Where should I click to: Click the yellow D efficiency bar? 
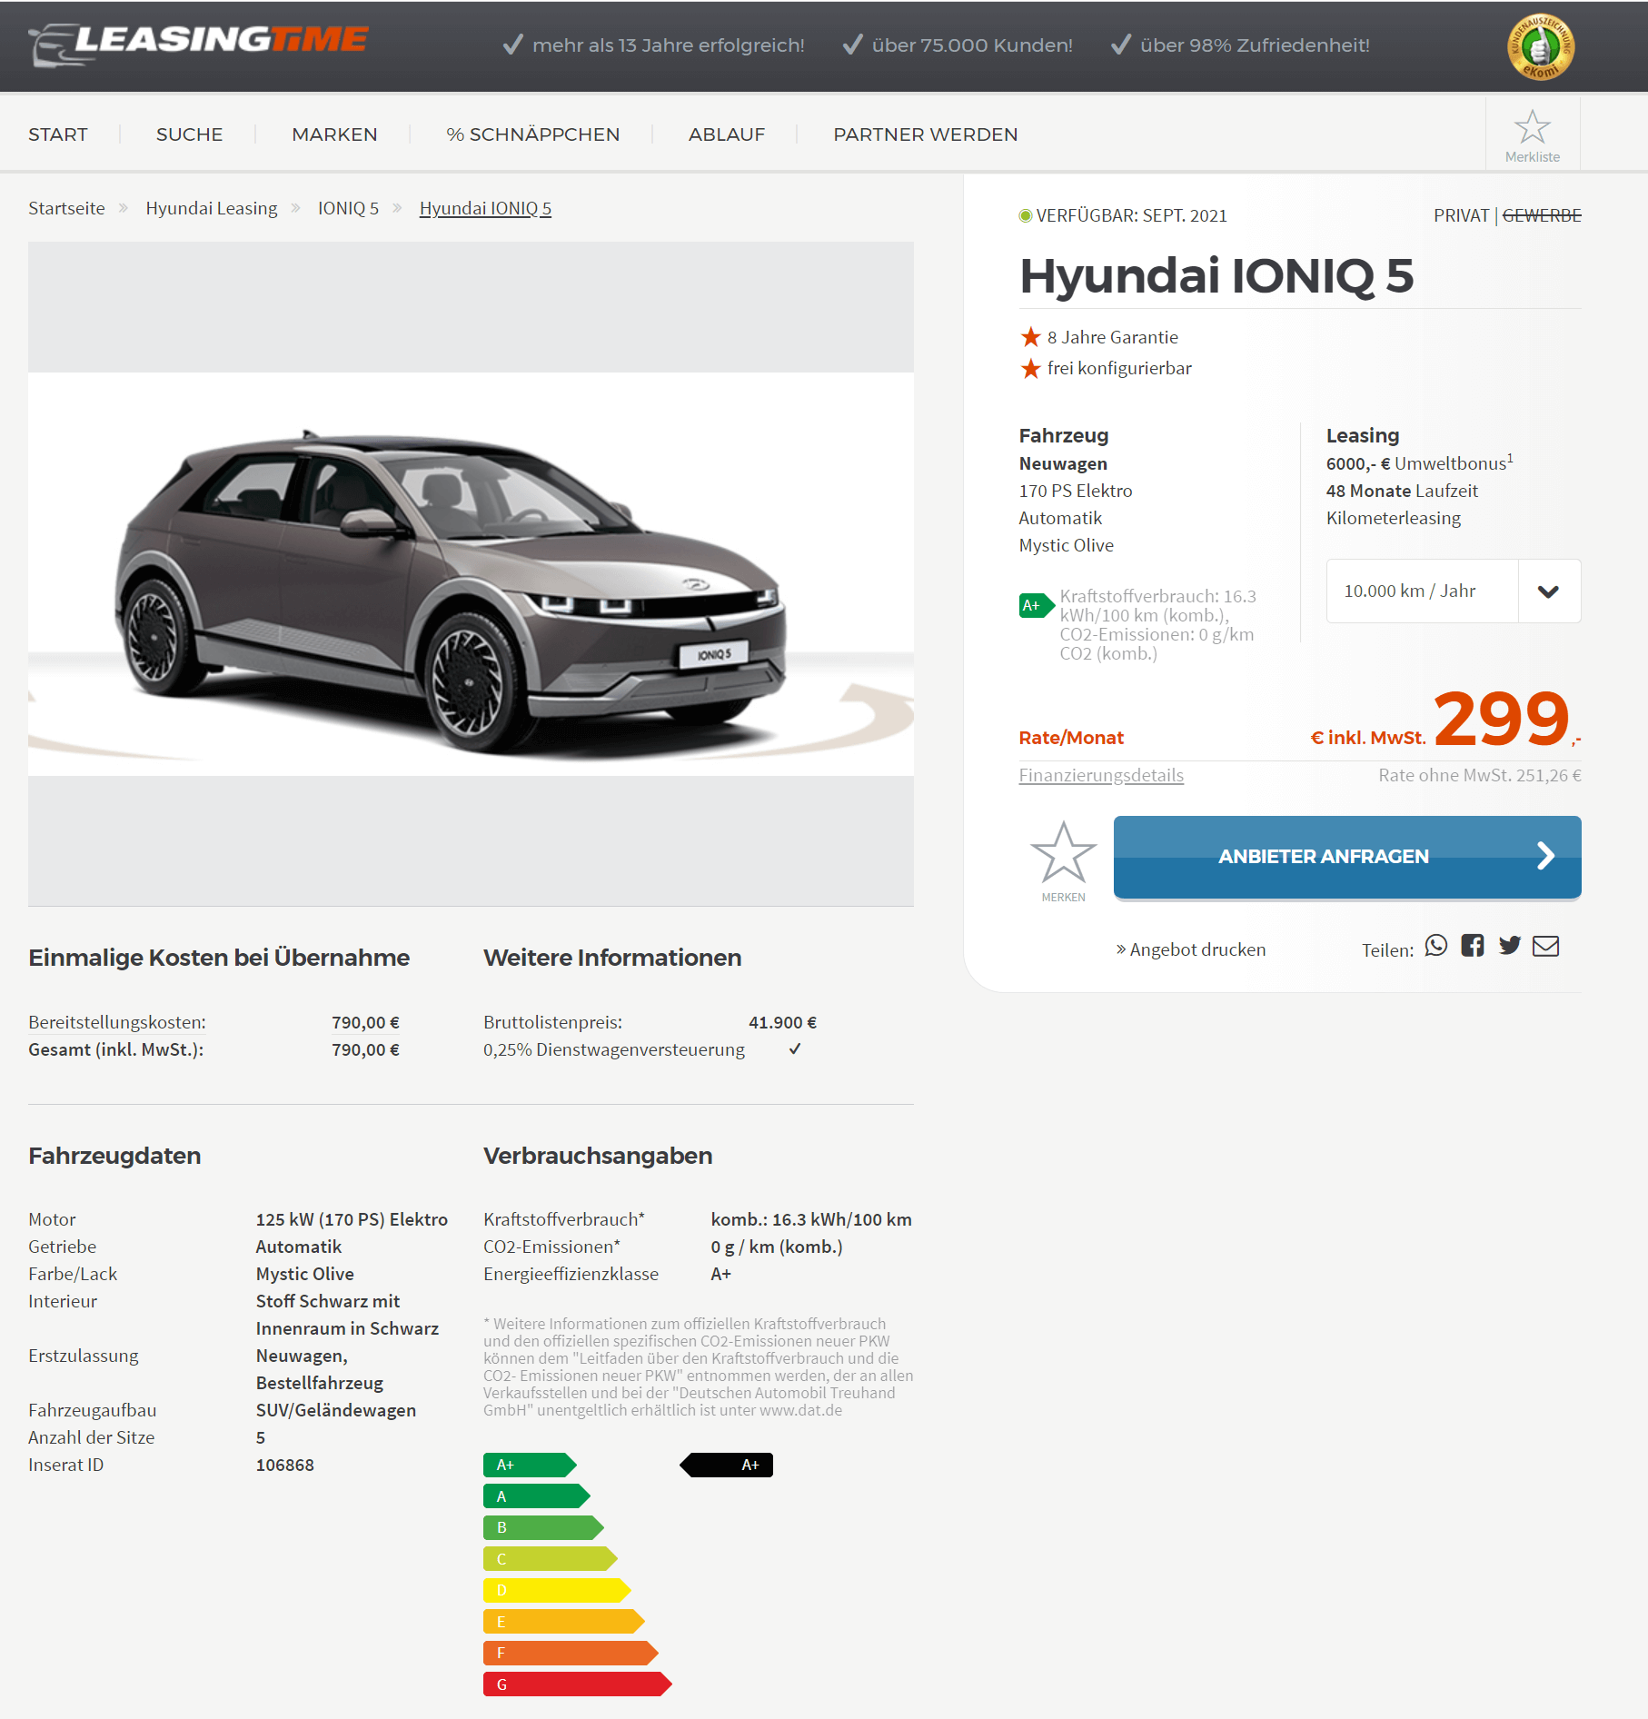point(557,1590)
